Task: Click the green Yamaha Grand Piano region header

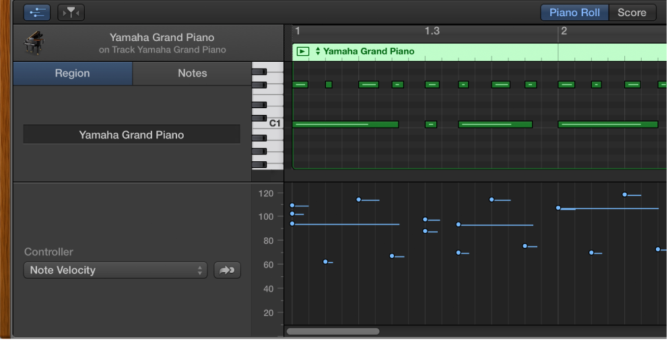Action: click(479, 52)
